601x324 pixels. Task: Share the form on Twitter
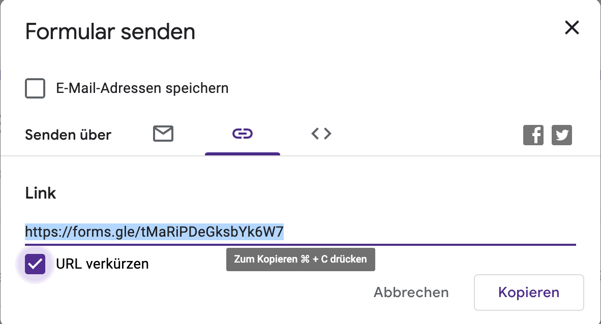[x=562, y=136]
